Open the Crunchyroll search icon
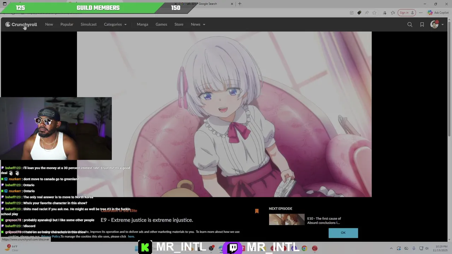Image resolution: width=452 pixels, height=254 pixels. tap(410, 24)
